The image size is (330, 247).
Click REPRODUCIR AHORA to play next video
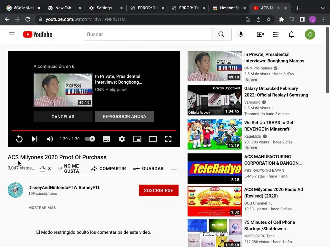[x=124, y=116]
